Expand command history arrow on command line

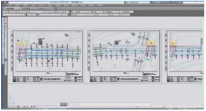(x=151, y=104)
